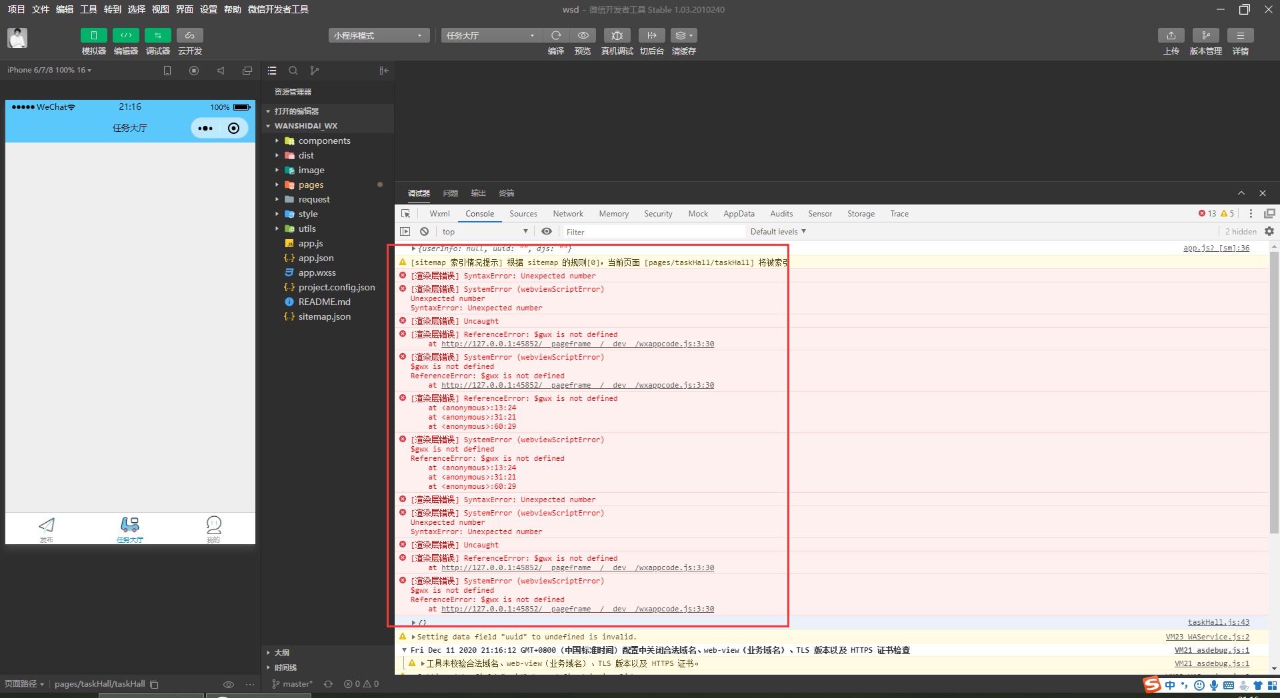
Task: Open the README.md file
Action: point(324,302)
